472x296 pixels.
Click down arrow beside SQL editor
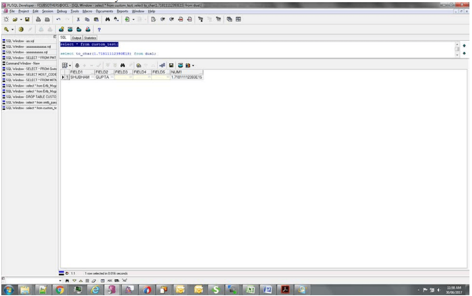click(x=464, y=53)
